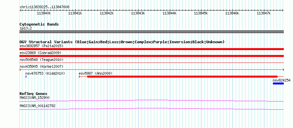Click the blue nsv824254 gain bar

(278, 83)
